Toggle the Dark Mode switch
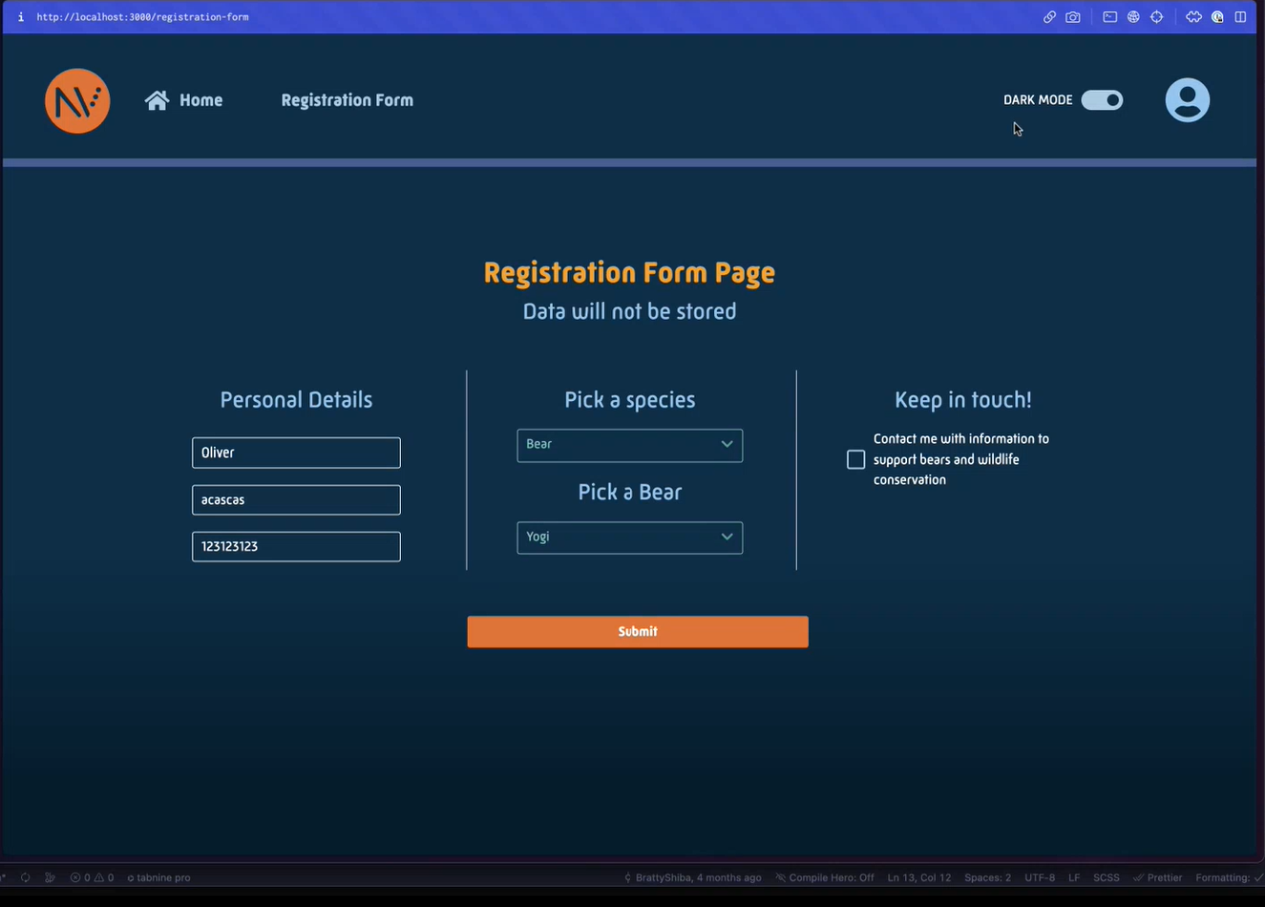The height and width of the screenshot is (907, 1265). pyautogui.click(x=1102, y=100)
